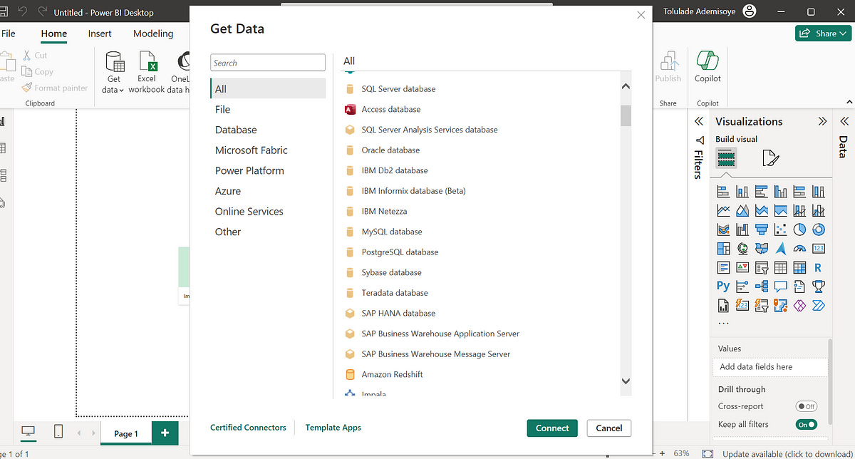This screenshot has height=459, width=855.
Task: Click the Copilot ribbon button
Action: pyautogui.click(x=708, y=68)
